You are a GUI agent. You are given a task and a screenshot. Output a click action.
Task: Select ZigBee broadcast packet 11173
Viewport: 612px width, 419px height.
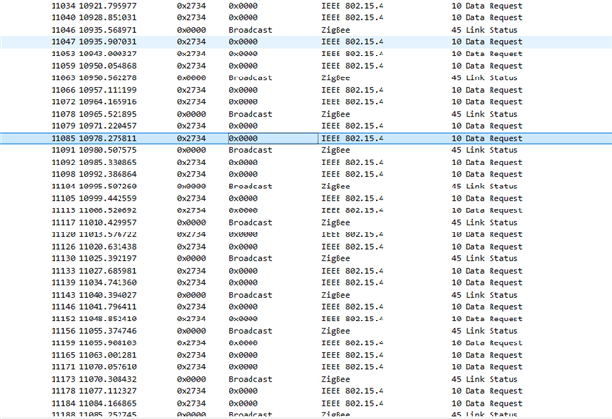click(x=306, y=379)
